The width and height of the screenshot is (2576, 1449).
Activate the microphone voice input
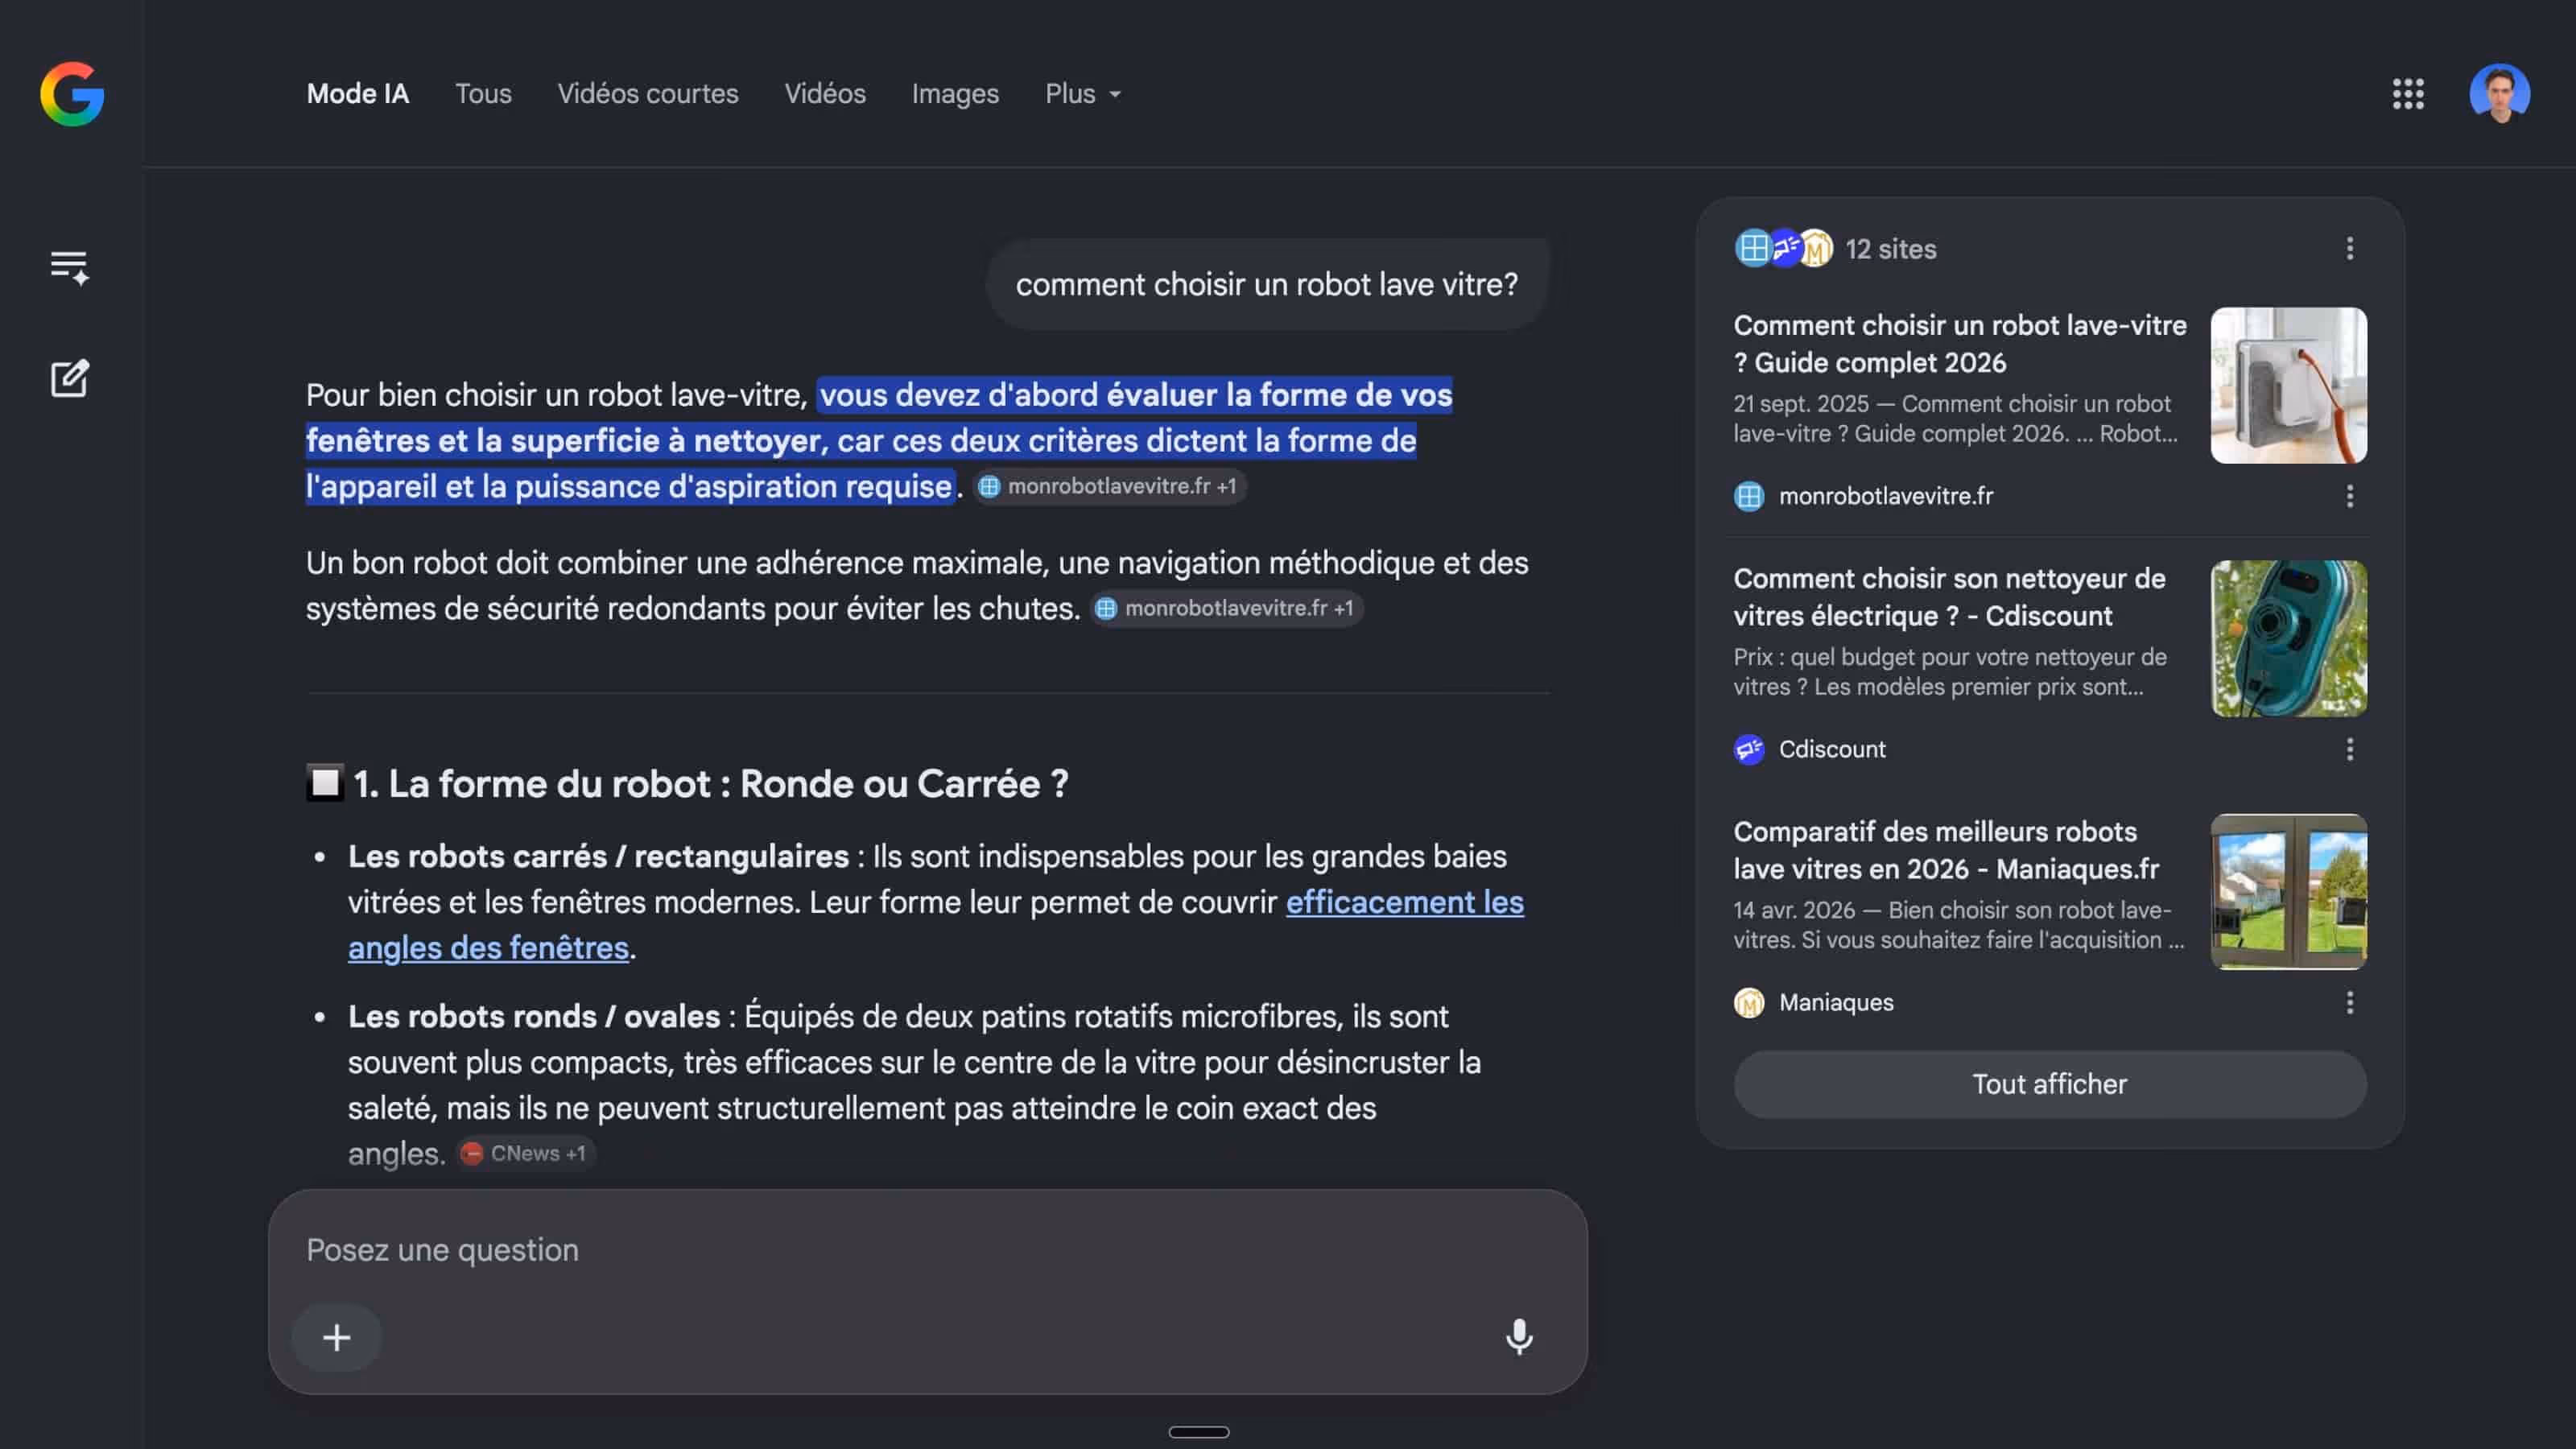tap(1519, 1337)
